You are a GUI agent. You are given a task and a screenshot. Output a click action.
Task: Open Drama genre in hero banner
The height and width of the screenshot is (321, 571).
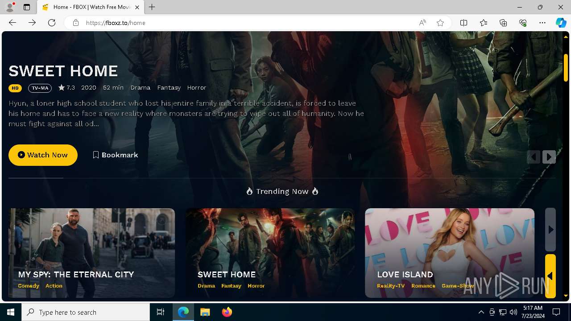tap(140, 87)
